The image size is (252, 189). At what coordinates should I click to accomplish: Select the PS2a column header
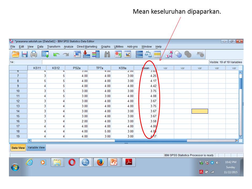click(77, 68)
